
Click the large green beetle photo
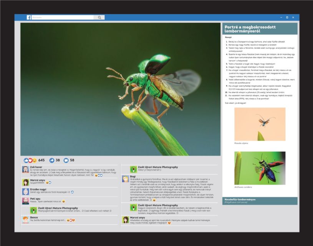coord(120,89)
